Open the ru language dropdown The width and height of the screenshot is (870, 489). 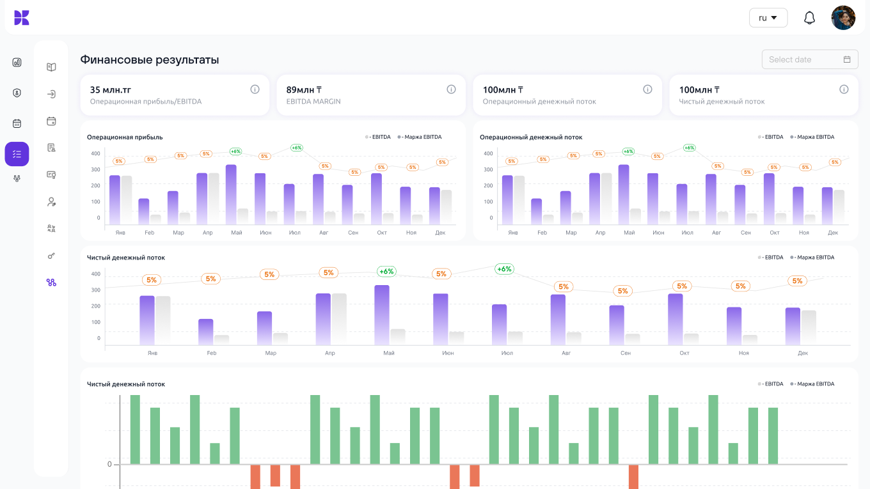tap(768, 18)
